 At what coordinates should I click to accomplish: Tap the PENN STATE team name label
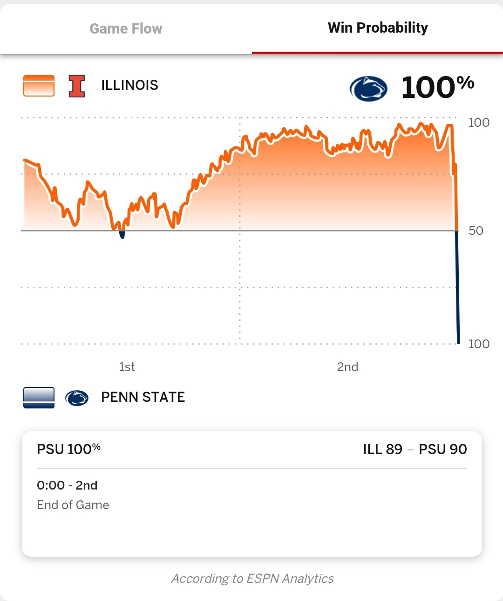pos(143,397)
